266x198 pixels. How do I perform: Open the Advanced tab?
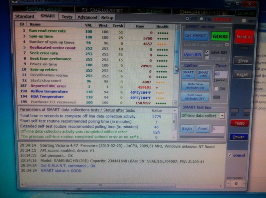[x=87, y=17]
